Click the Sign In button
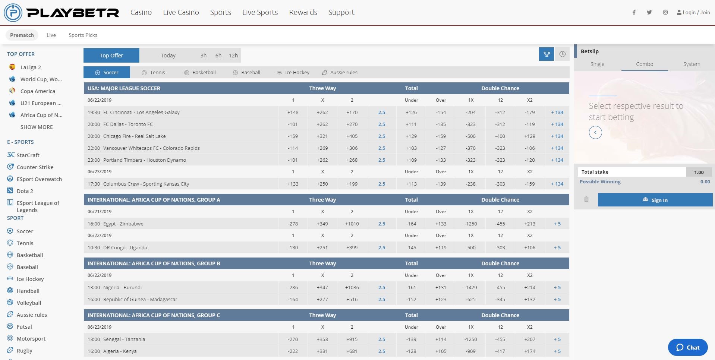This screenshot has height=360, width=715. point(655,200)
